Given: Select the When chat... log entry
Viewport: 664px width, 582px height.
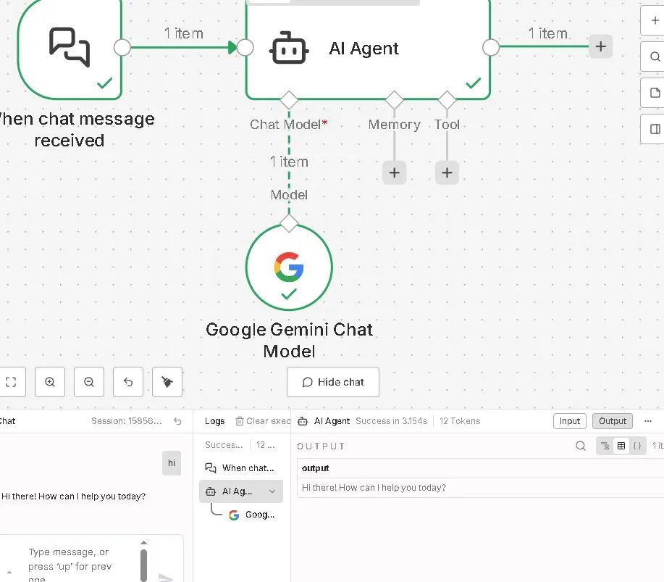Looking at the screenshot, I should [240, 468].
